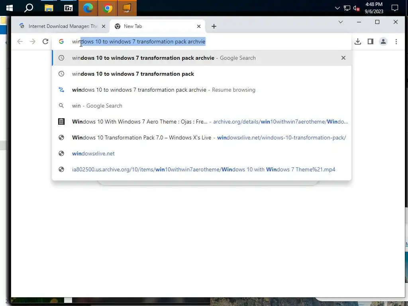Click the journey icon beside Resume browsing
408x306 pixels.
pyautogui.click(x=61, y=90)
